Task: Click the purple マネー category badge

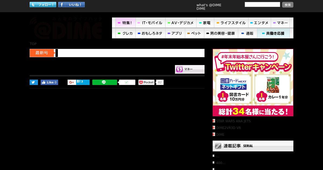Action: coord(190,69)
